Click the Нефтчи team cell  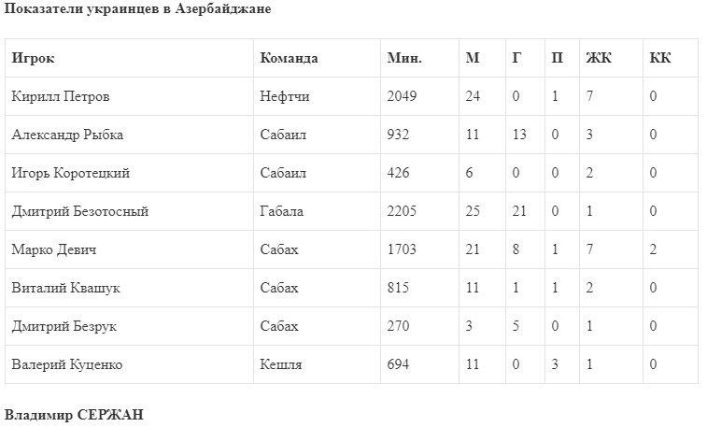pos(285,96)
